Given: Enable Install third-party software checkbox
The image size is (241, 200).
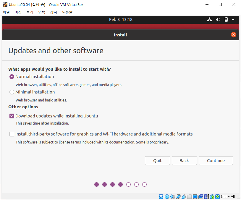Looking at the screenshot, I should click(12, 134).
